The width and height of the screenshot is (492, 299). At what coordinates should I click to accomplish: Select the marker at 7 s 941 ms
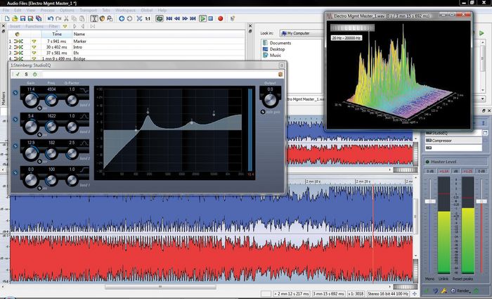(126, 41)
